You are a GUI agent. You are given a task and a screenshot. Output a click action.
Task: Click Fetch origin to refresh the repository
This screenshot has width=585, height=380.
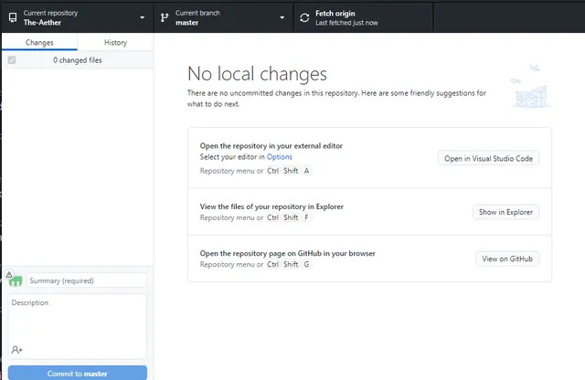tap(364, 17)
